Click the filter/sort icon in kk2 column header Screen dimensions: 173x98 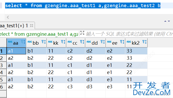tap(145, 42)
